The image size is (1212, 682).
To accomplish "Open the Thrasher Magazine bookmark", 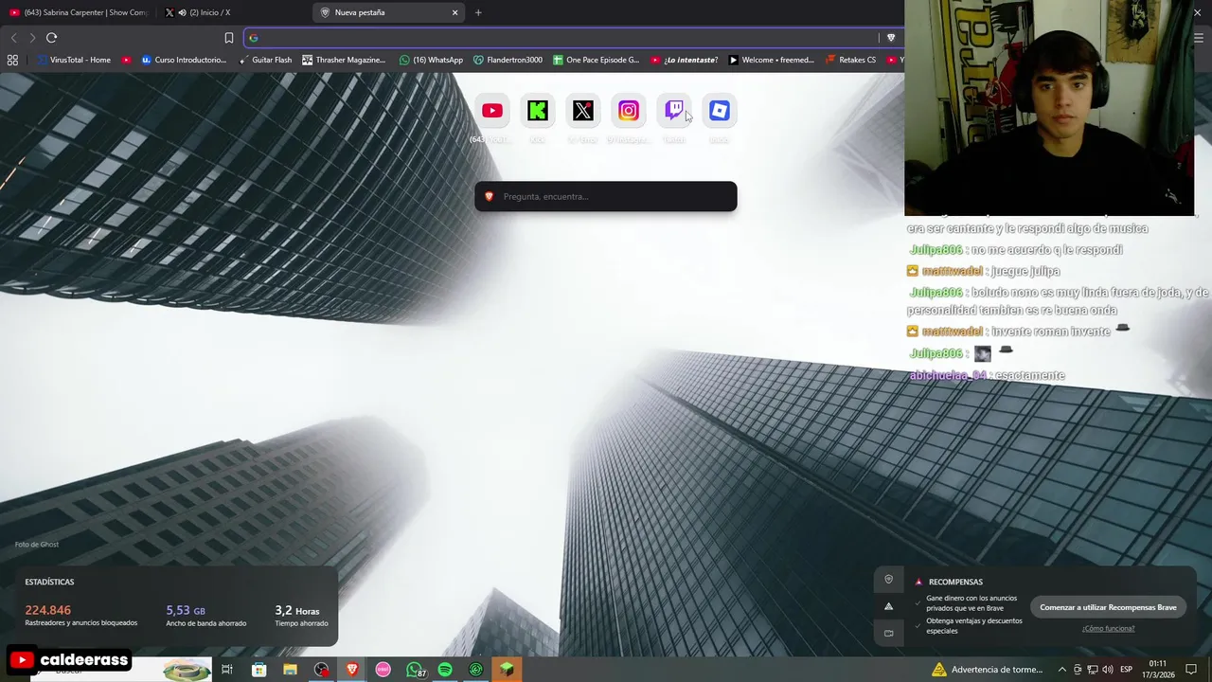I will click(344, 60).
